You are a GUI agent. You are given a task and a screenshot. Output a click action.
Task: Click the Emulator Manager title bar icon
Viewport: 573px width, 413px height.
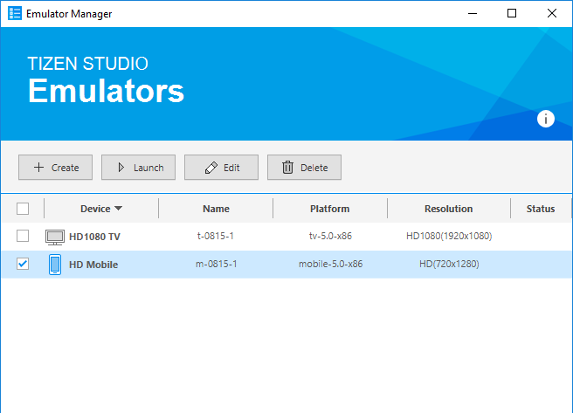[15, 14]
